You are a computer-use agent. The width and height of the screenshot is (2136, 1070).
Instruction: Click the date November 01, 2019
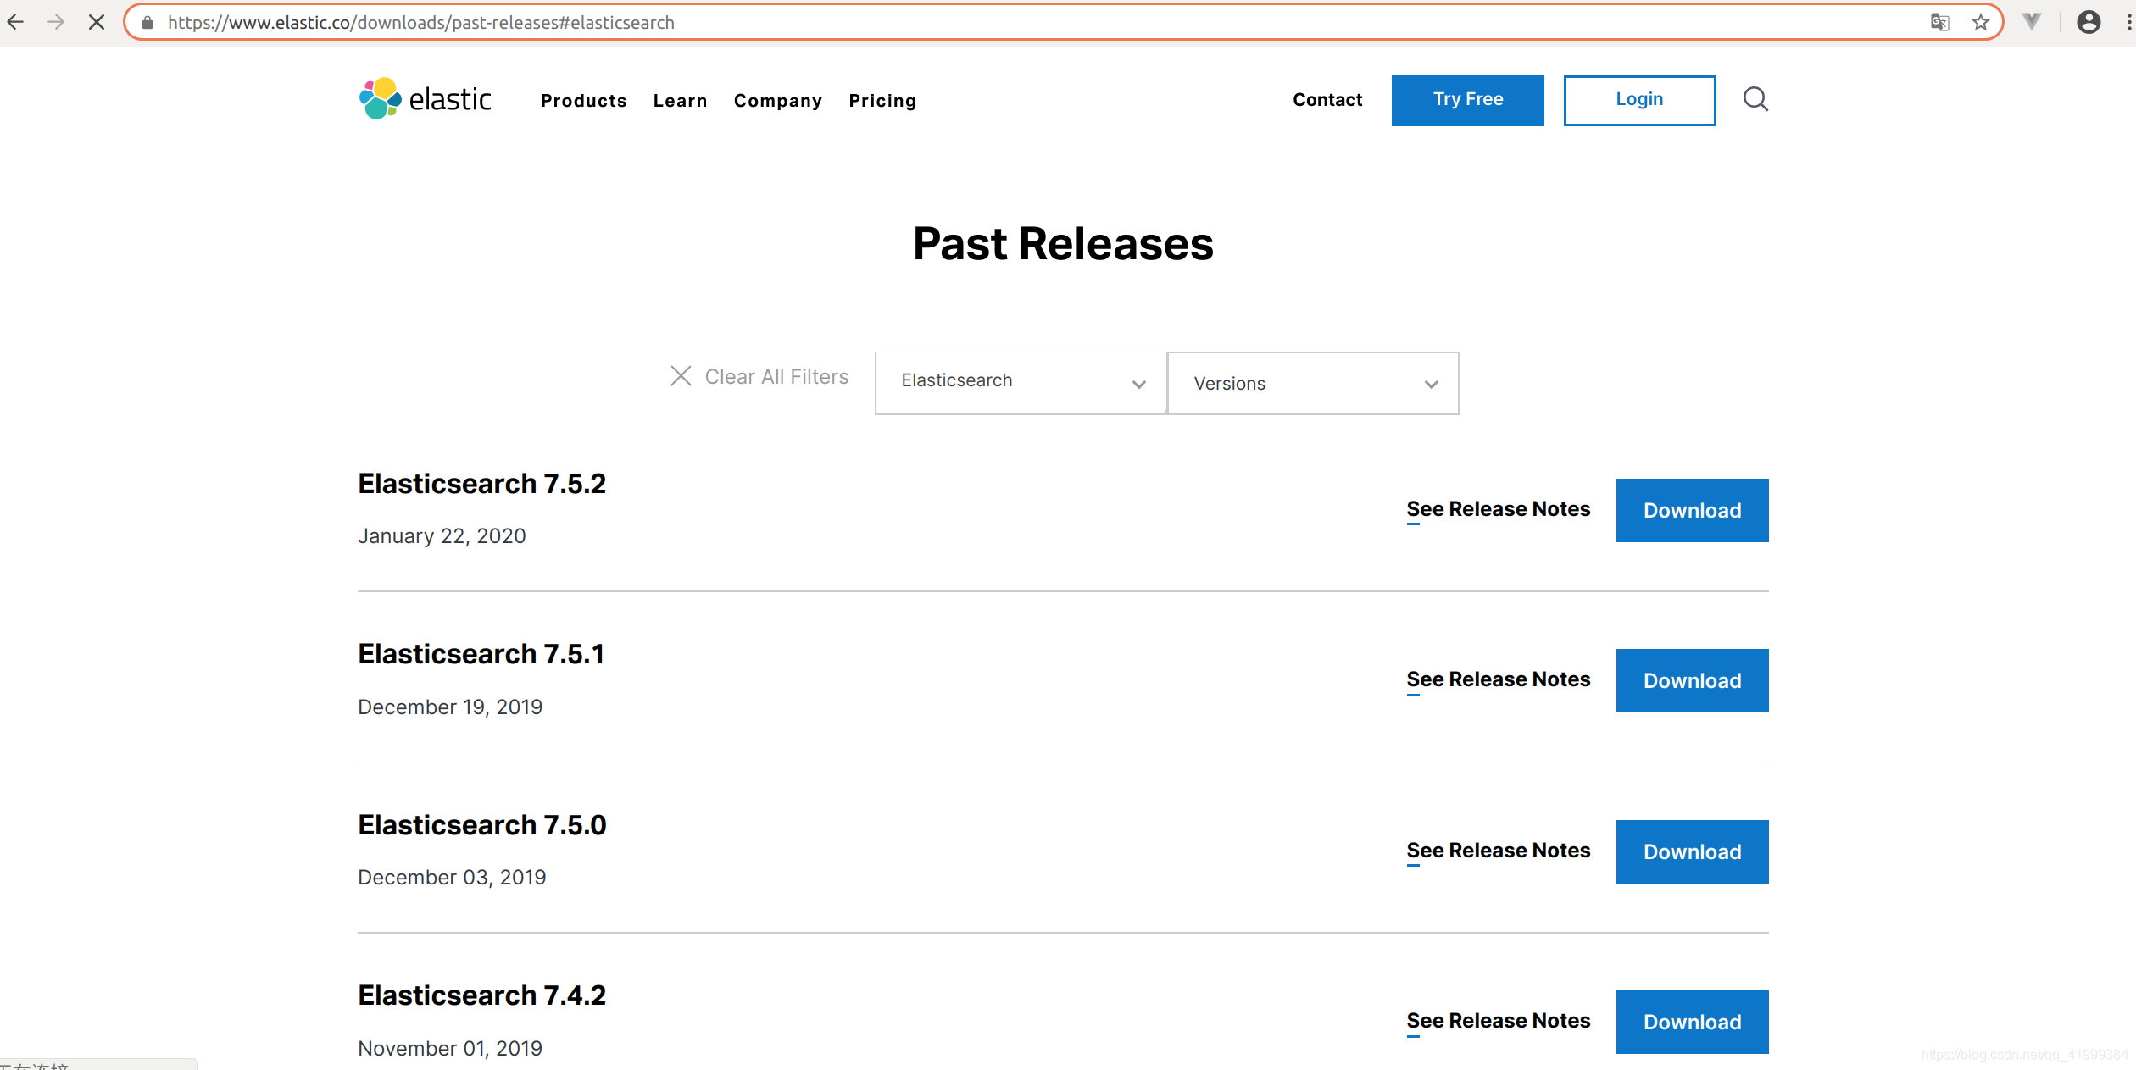(x=450, y=1049)
